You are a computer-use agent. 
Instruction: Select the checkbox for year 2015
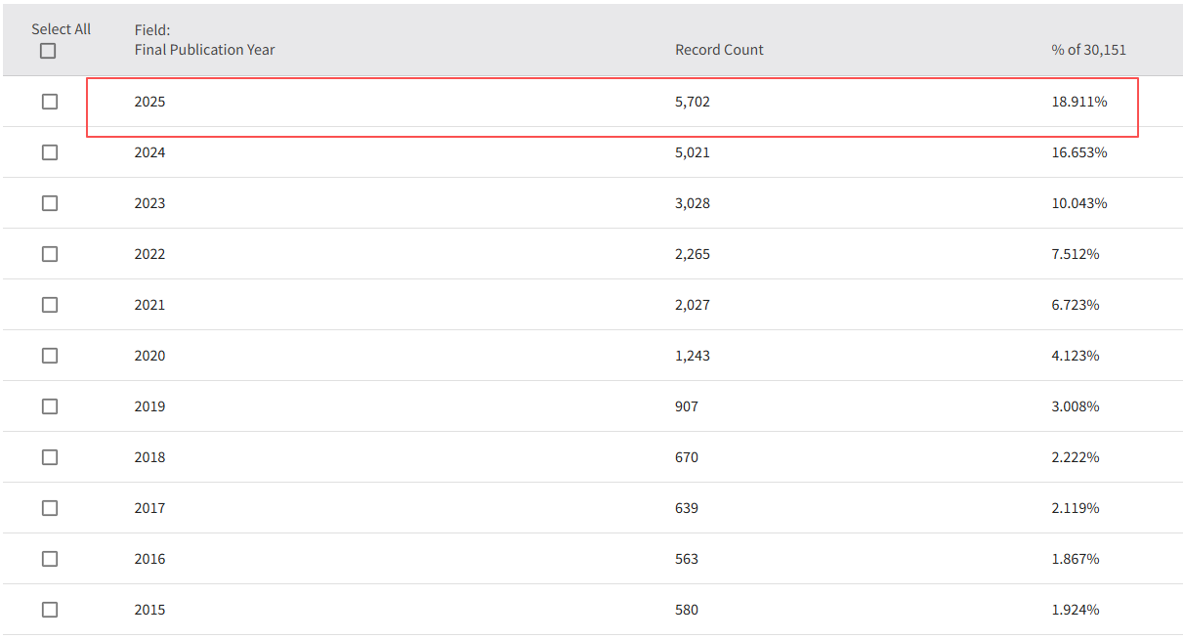click(x=50, y=610)
